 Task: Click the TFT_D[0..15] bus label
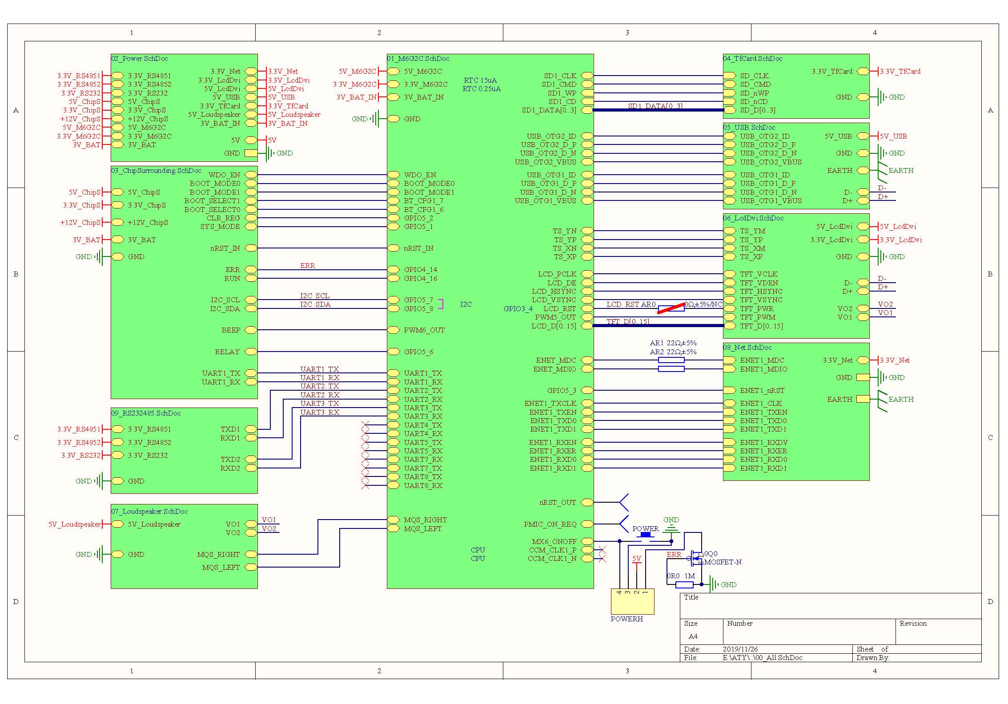click(x=627, y=321)
